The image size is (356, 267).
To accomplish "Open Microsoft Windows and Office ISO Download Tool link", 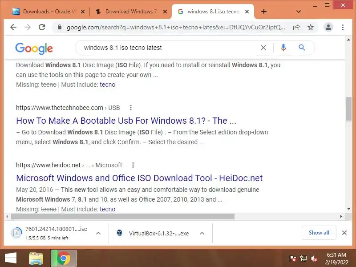I will 139,178.
